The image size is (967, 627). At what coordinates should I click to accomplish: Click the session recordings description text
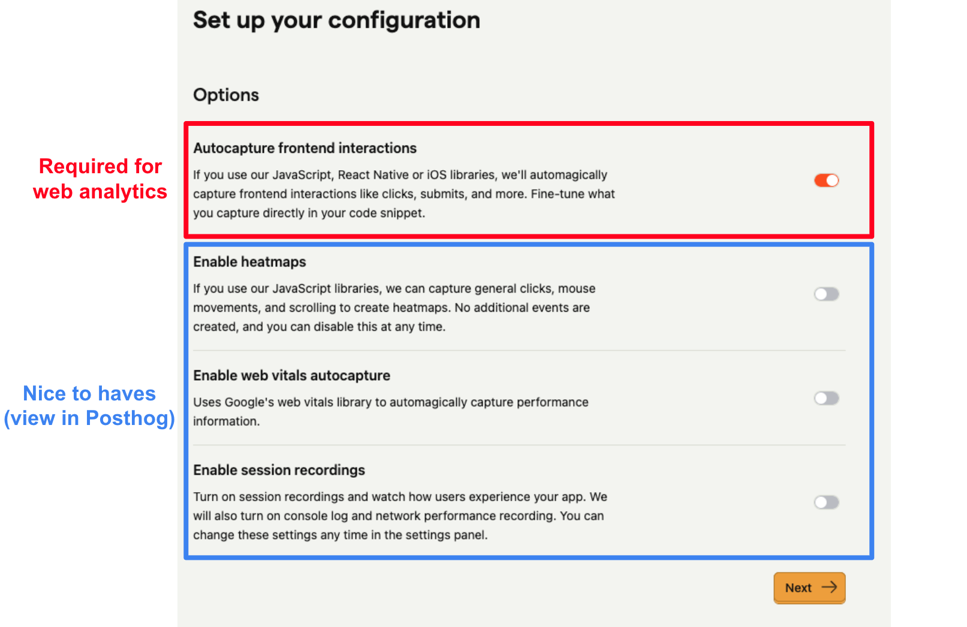pos(399,516)
